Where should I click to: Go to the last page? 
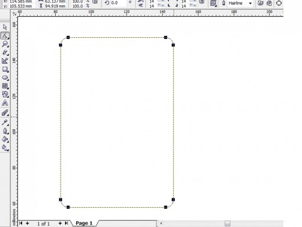tap(66, 224)
